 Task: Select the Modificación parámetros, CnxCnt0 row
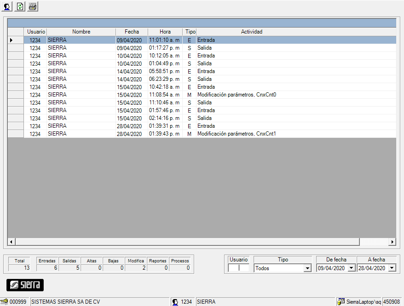[x=237, y=95]
